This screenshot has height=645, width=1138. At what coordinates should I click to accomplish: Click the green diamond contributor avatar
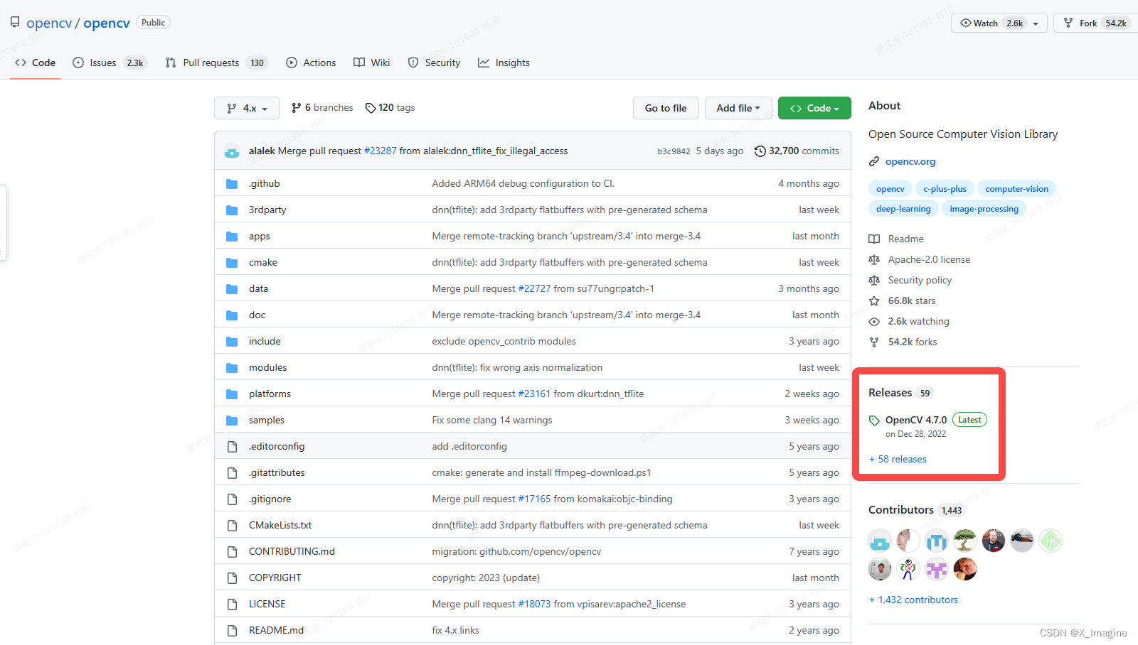click(1051, 541)
